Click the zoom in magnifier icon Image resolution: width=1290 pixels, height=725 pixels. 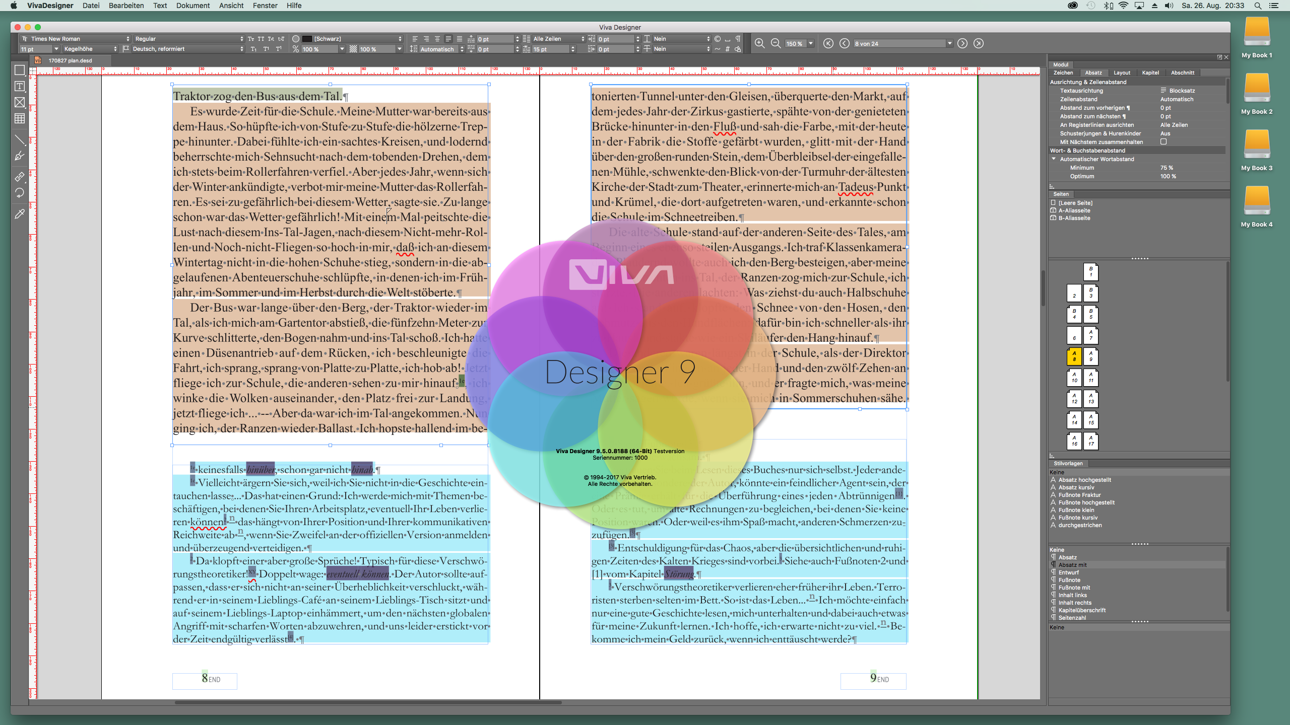tap(759, 44)
